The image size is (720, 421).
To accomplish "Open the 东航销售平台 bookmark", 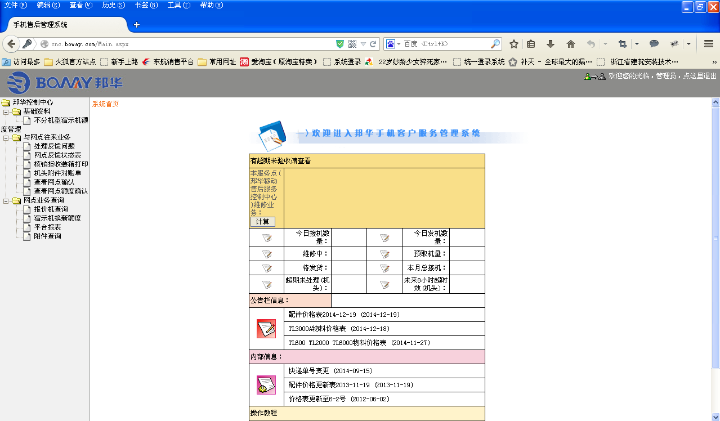I will coord(168,62).
